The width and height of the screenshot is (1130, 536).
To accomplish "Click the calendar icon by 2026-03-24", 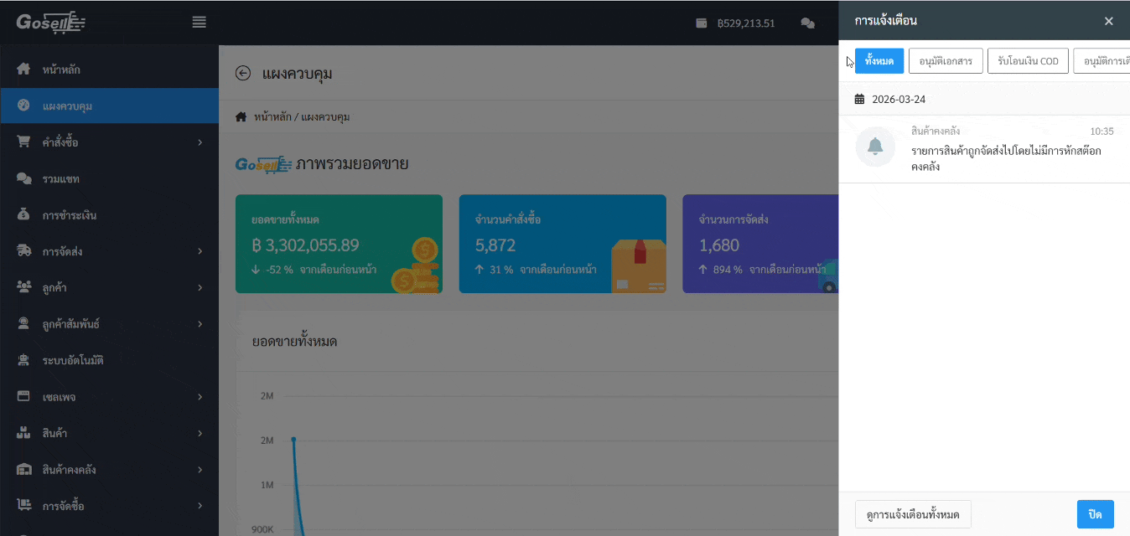I will pyautogui.click(x=859, y=99).
